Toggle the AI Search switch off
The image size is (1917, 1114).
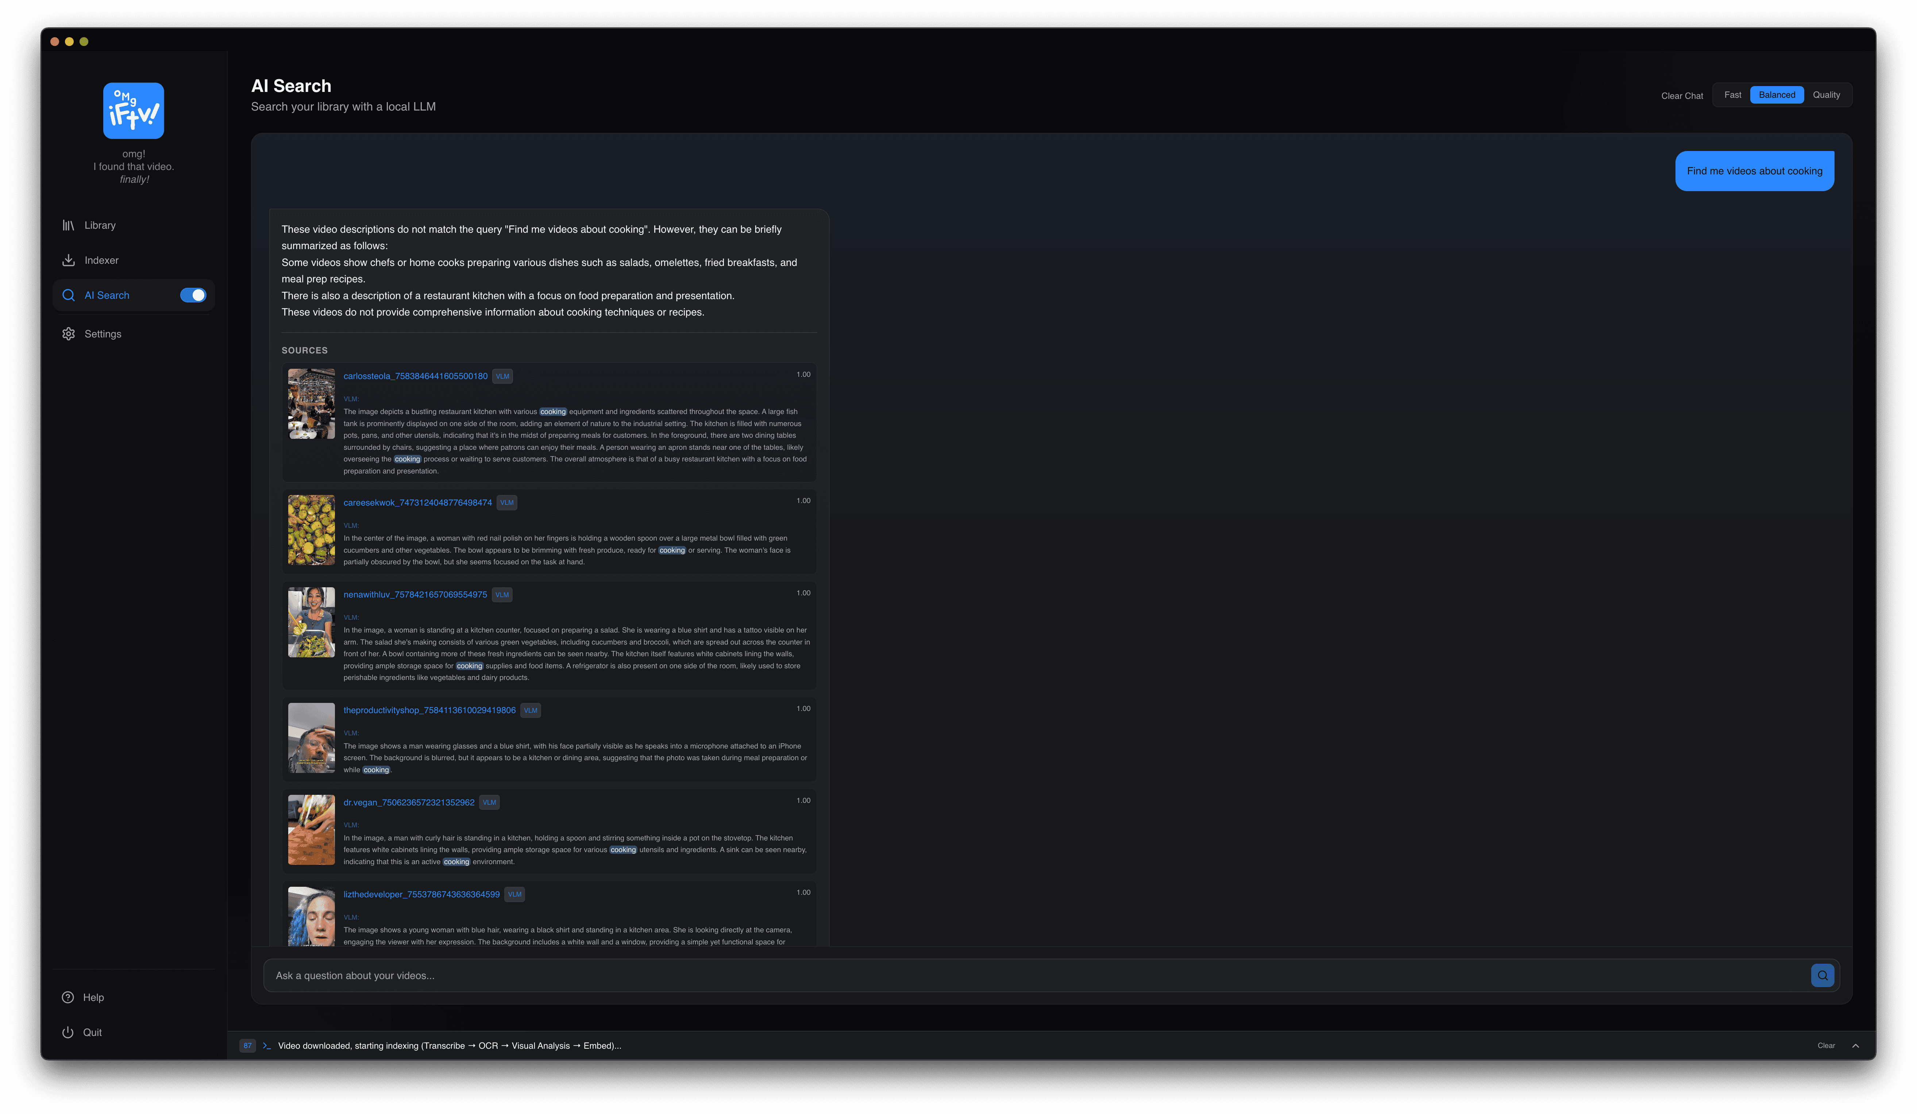coord(193,295)
